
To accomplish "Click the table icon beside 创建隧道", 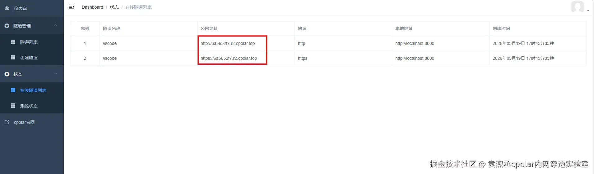I will pyautogui.click(x=13, y=57).
